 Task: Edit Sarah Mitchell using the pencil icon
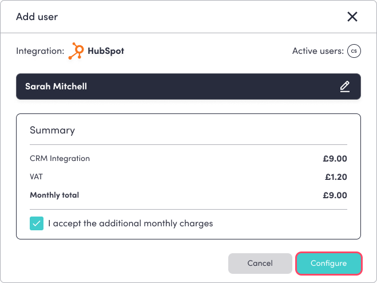point(344,87)
